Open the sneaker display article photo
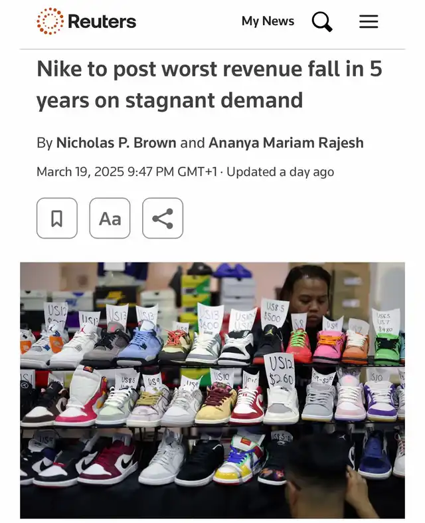This screenshot has width=425, height=523. pyautogui.click(x=212, y=390)
